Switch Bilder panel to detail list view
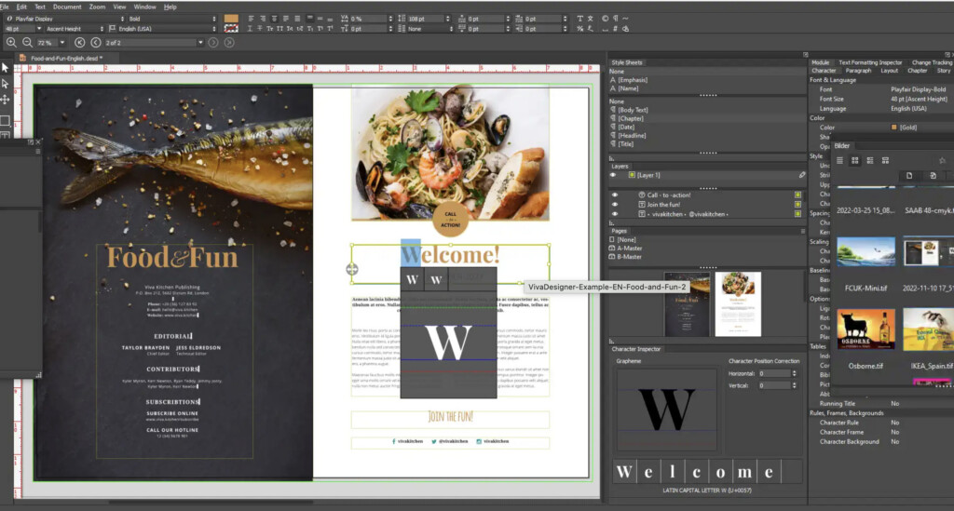This screenshot has width=954, height=511. (870, 160)
